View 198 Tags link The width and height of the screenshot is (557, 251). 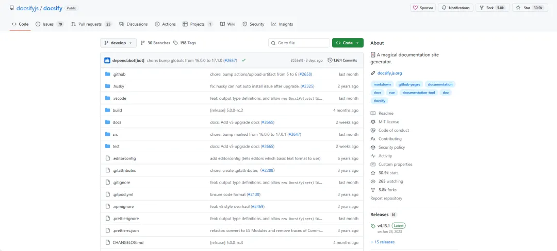185,43
